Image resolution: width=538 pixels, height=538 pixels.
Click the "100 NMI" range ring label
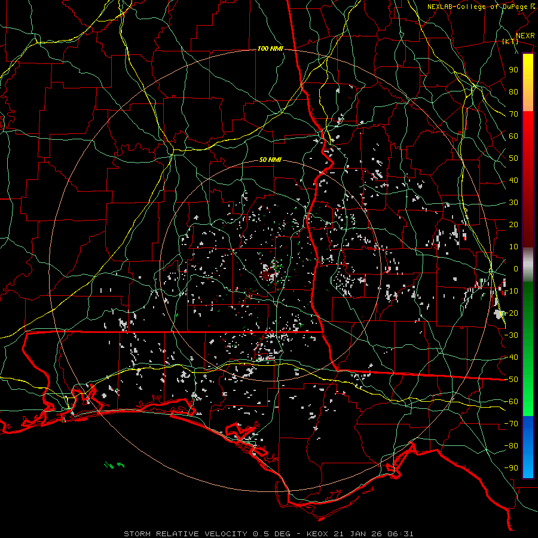[x=270, y=48]
